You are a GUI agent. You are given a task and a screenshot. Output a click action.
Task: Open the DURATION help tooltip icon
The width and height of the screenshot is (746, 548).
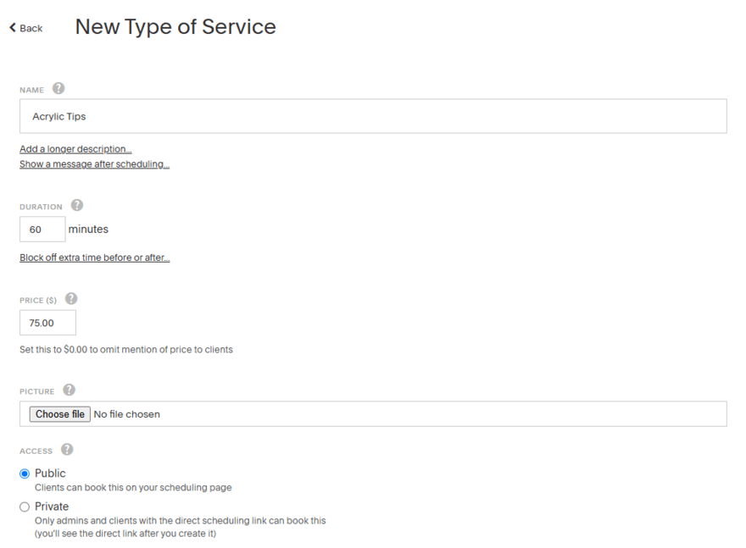(76, 205)
